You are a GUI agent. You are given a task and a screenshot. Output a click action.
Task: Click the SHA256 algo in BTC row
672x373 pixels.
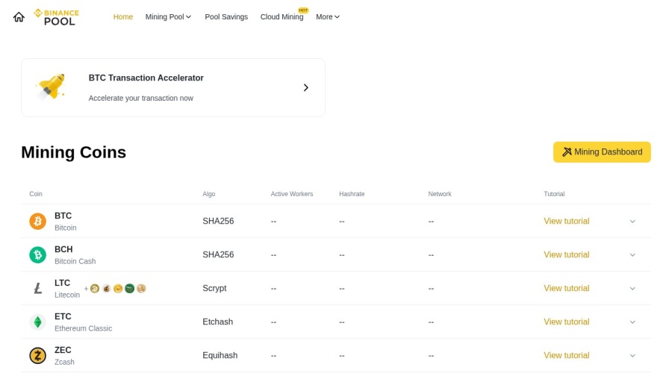(218, 222)
